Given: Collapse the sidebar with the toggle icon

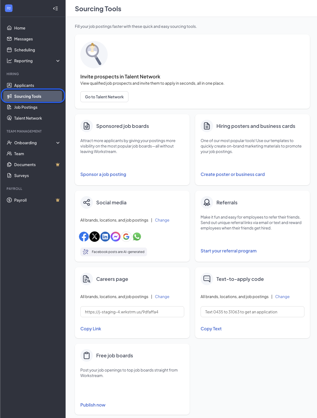Looking at the screenshot, I should 55,8.
